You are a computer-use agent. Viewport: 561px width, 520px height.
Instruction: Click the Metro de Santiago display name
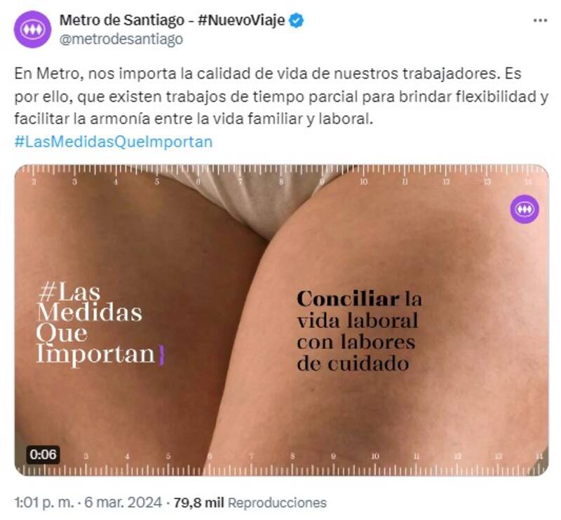click(x=121, y=20)
